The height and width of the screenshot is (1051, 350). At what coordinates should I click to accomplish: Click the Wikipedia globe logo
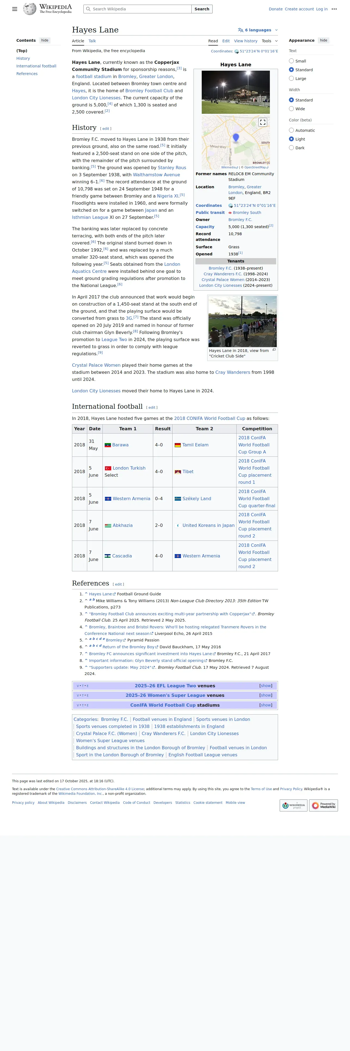pyautogui.click(x=30, y=8)
